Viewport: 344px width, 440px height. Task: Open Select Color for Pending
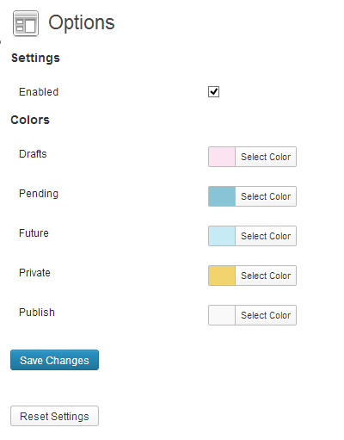[x=266, y=196]
